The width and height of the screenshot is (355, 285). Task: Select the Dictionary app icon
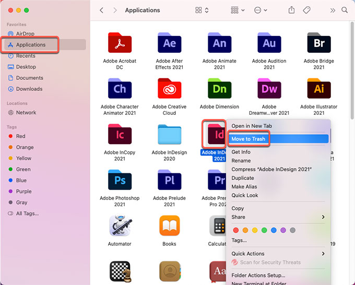click(218, 271)
